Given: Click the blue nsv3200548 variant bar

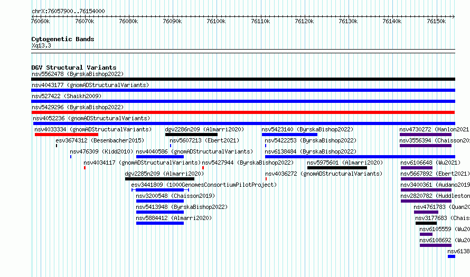Looking at the screenshot, I should pyautogui.click(x=160, y=201).
